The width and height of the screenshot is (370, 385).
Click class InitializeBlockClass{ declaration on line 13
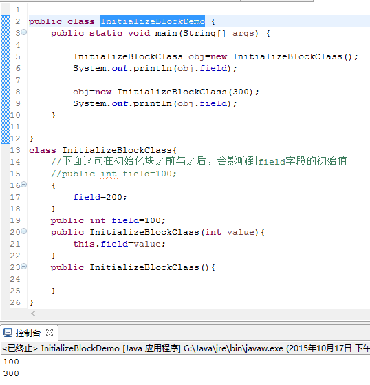tap(102, 150)
